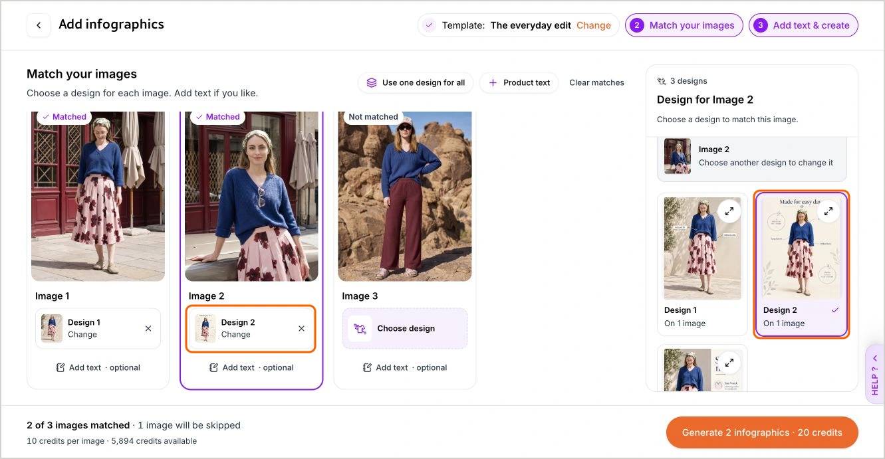
Task: Click the plus icon in Product text
Action: click(493, 83)
